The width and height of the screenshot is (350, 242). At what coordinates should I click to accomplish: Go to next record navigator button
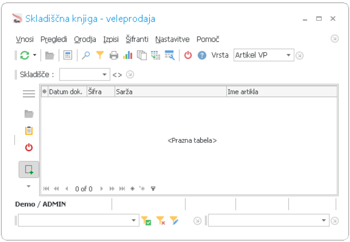click(102, 189)
